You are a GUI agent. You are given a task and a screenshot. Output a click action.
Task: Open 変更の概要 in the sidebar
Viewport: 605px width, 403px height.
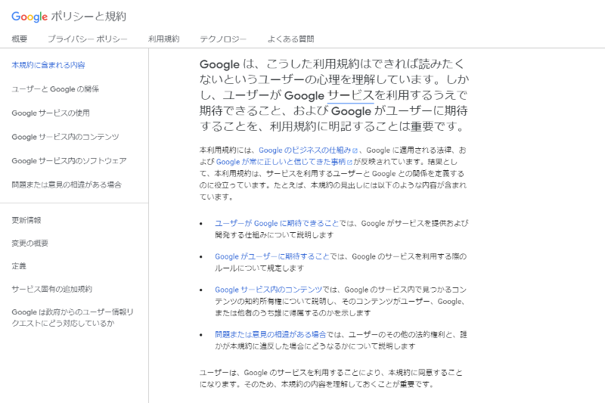point(29,243)
